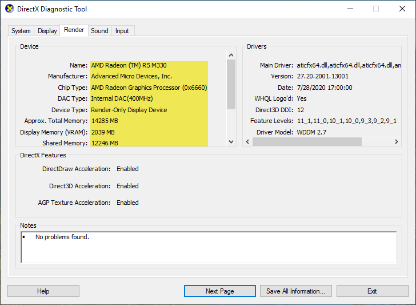Viewport: 416px width, 305px height.
Task: Minimize the DirectX Diagnostic Tool window
Action: [x=350, y=9]
